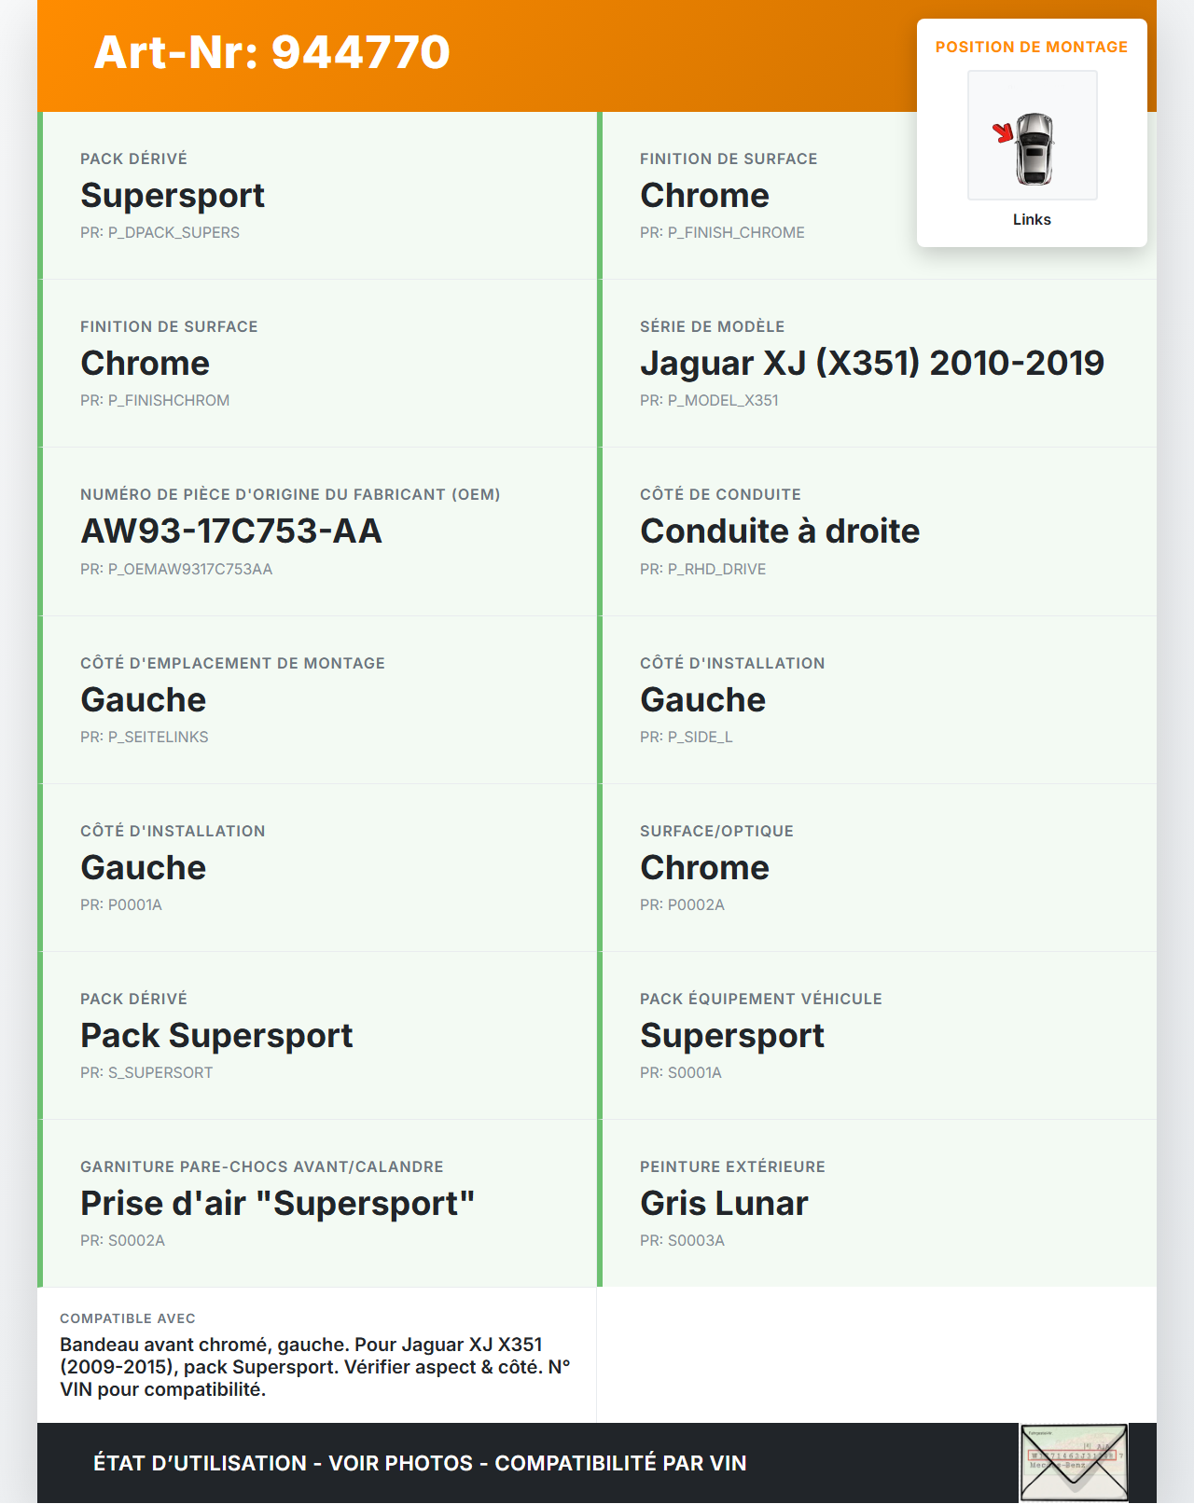The height and width of the screenshot is (1504, 1194).
Task: Click the Gauche value with code P_SIDE_L
Action: [x=702, y=700]
